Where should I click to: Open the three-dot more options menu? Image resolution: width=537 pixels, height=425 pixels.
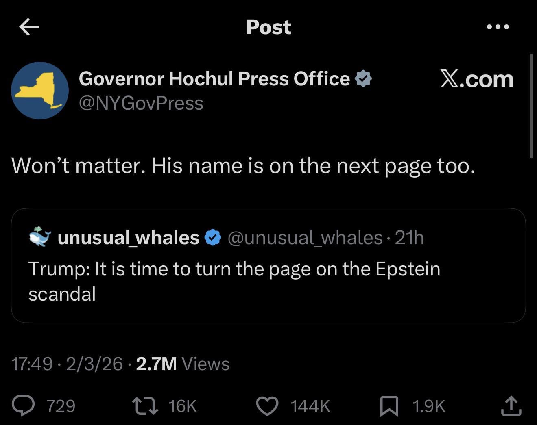498,27
